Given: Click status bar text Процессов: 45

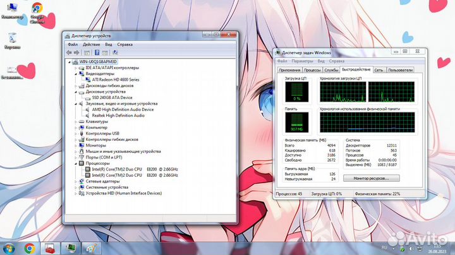Looking at the screenshot, I should (x=289, y=194).
